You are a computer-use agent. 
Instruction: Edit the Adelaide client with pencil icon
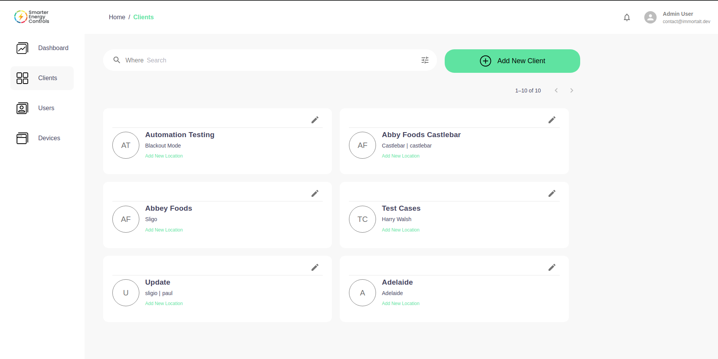point(552,267)
